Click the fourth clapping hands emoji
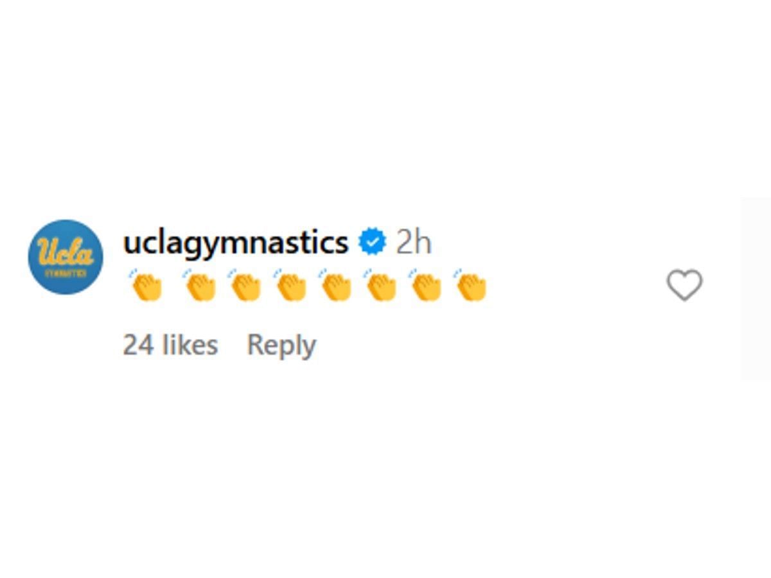The height and width of the screenshot is (578, 771). click(x=290, y=285)
